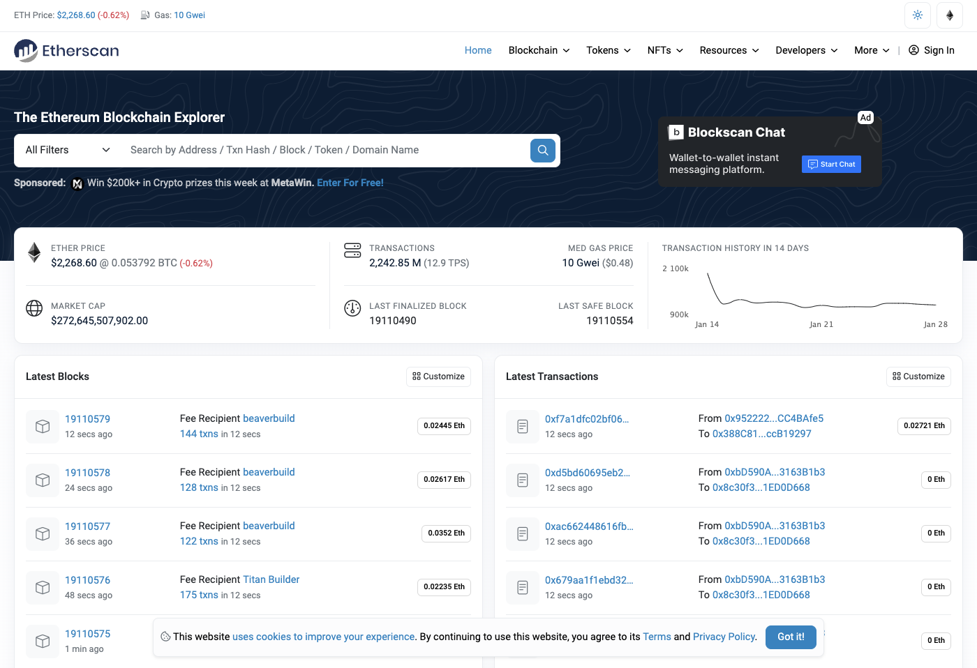Image resolution: width=977 pixels, height=668 pixels.
Task: Expand the All Filters dropdown
Action: pyautogui.click(x=66, y=150)
